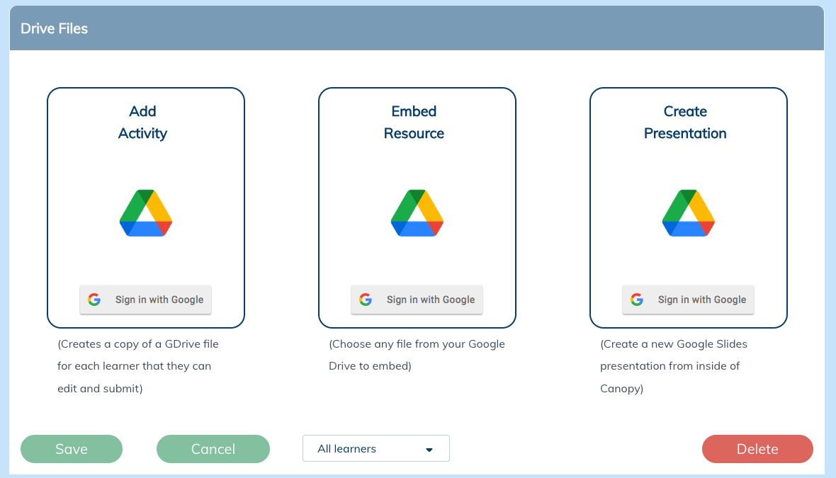836x478 pixels.
Task: Sign in with Google for Embed Resource
Action: point(417,300)
